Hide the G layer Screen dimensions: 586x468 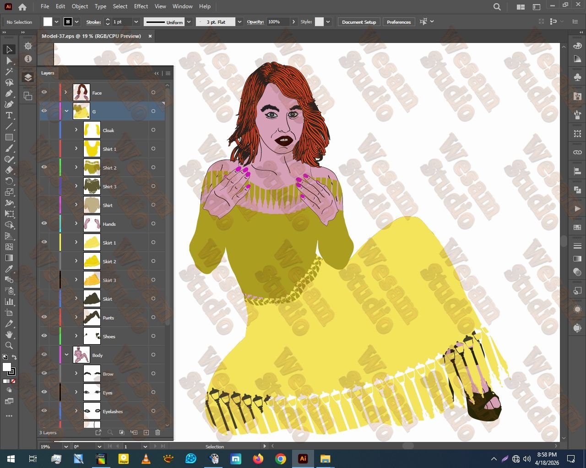(x=44, y=111)
